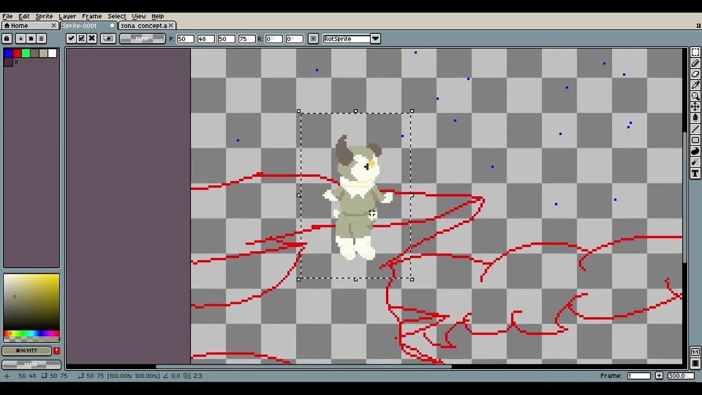Click the 1:1 icon at canvas corner

[x=695, y=352]
